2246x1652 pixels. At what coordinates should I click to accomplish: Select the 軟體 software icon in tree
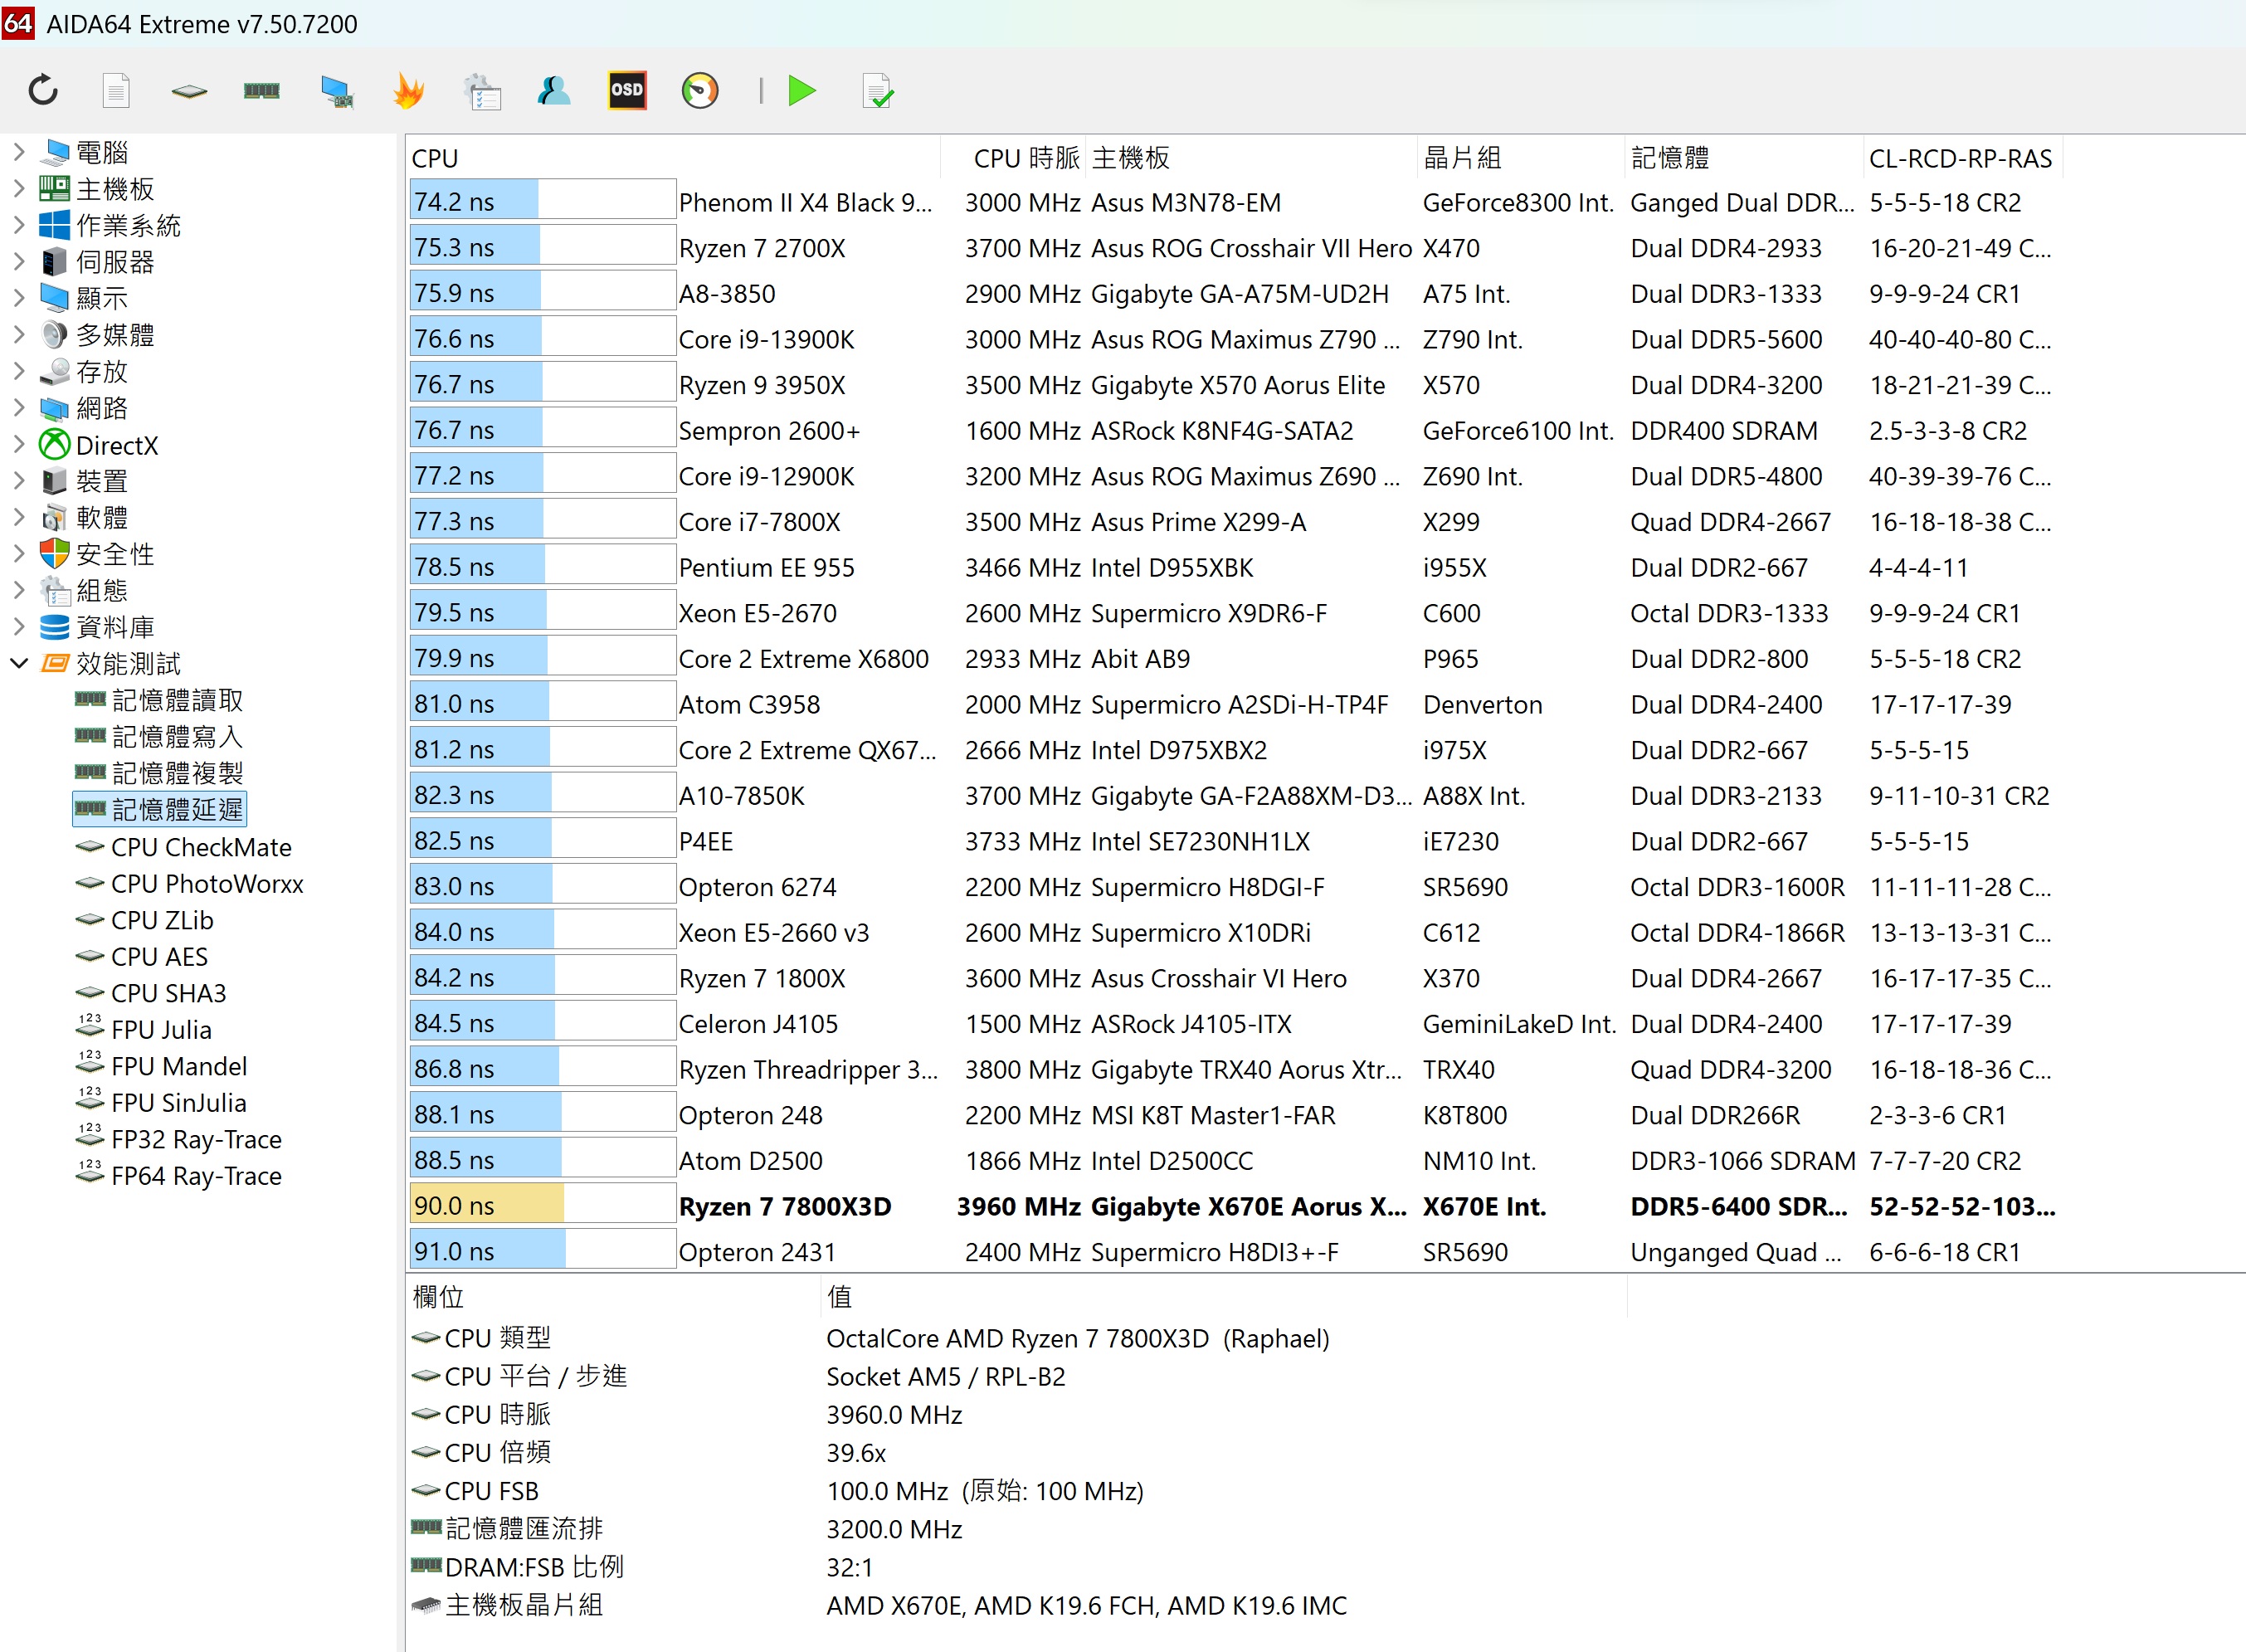pos(54,517)
